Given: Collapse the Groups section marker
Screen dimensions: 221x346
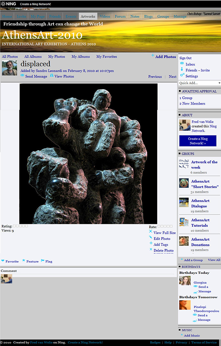Looking at the screenshot, I should point(180,153).
